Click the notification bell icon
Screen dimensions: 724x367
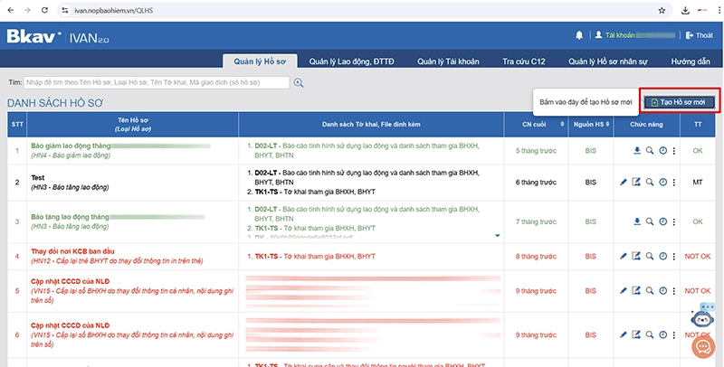click(x=579, y=35)
